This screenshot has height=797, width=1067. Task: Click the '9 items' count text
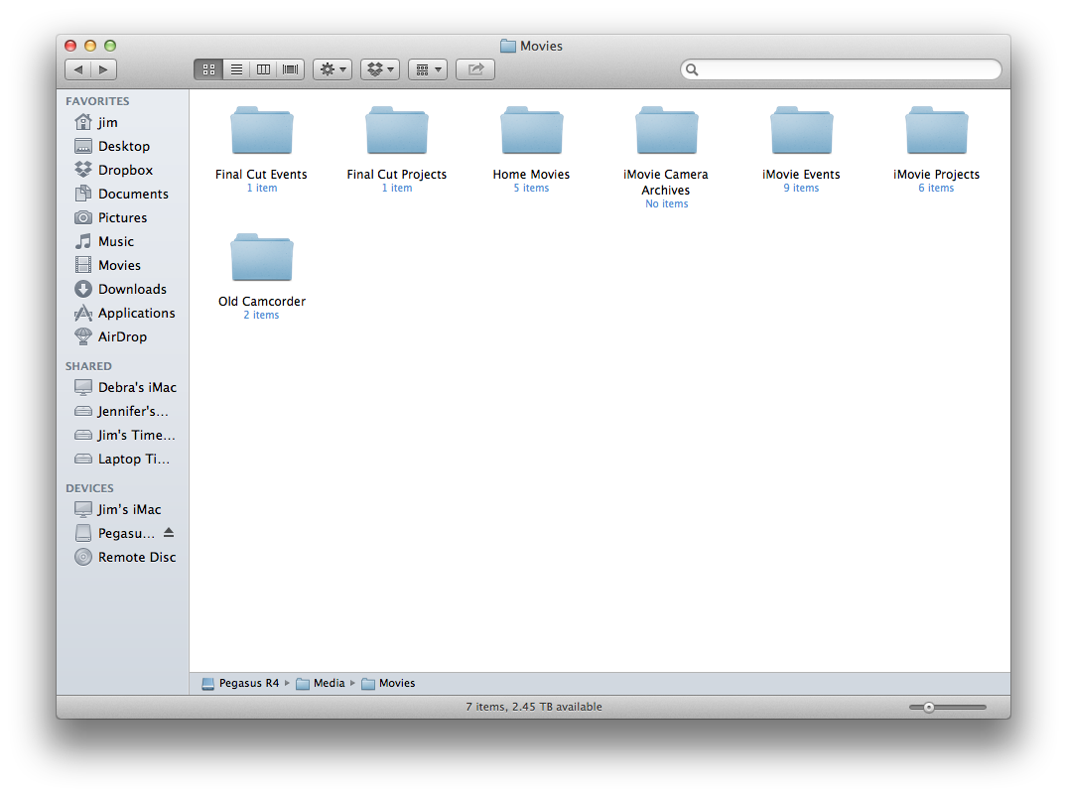(801, 188)
